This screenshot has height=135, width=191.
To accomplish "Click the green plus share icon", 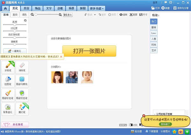I will coord(187,132).
